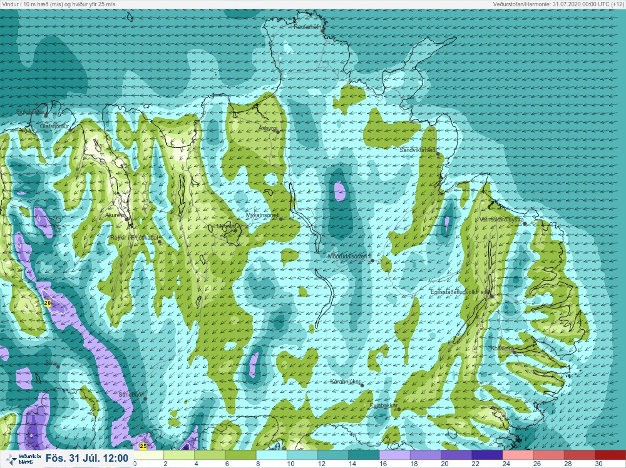
Task: Click the Siglufjörður station label
Action: (x=30, y=112)
